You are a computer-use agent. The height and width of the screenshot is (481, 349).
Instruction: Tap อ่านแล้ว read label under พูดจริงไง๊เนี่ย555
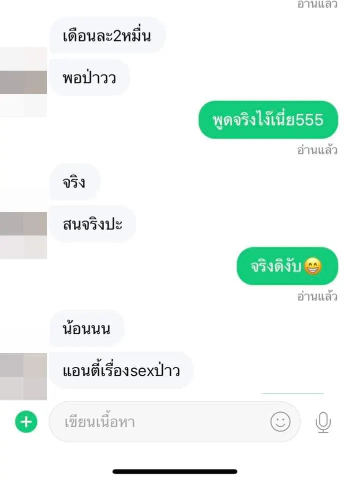(317, 150)
